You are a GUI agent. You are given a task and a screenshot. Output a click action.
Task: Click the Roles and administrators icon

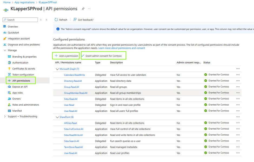coord(9,105)
